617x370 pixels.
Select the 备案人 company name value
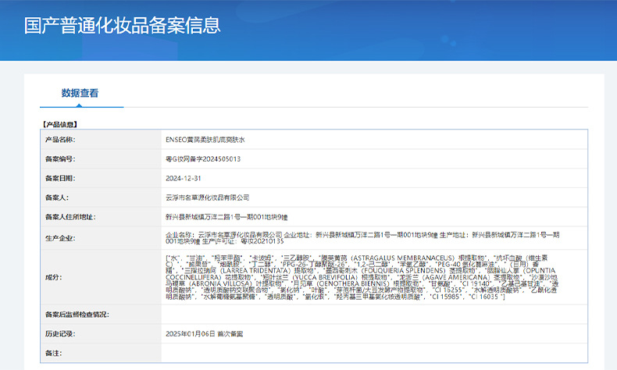[208, 197]
